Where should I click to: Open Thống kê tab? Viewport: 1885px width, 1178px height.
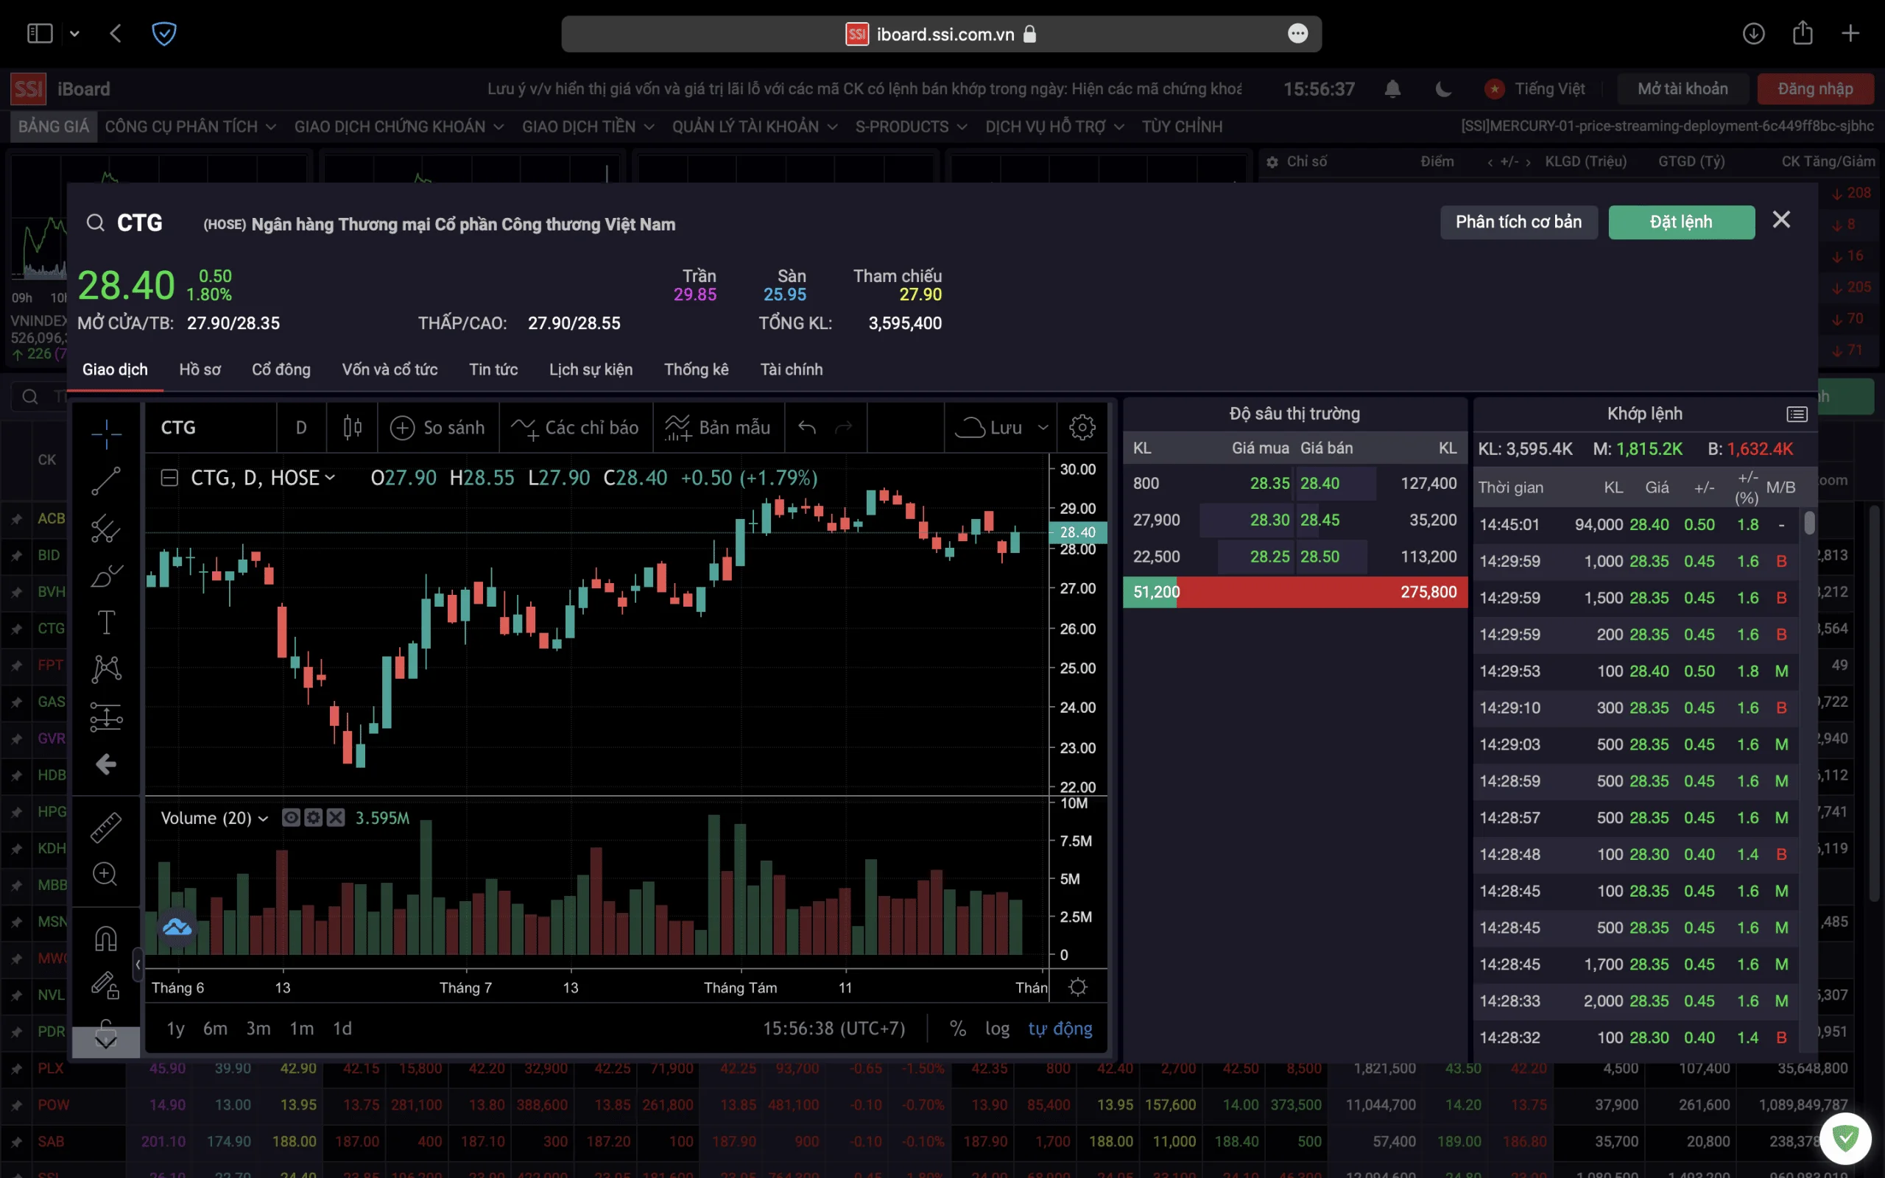pyautogui.click(x=697, y=370)
